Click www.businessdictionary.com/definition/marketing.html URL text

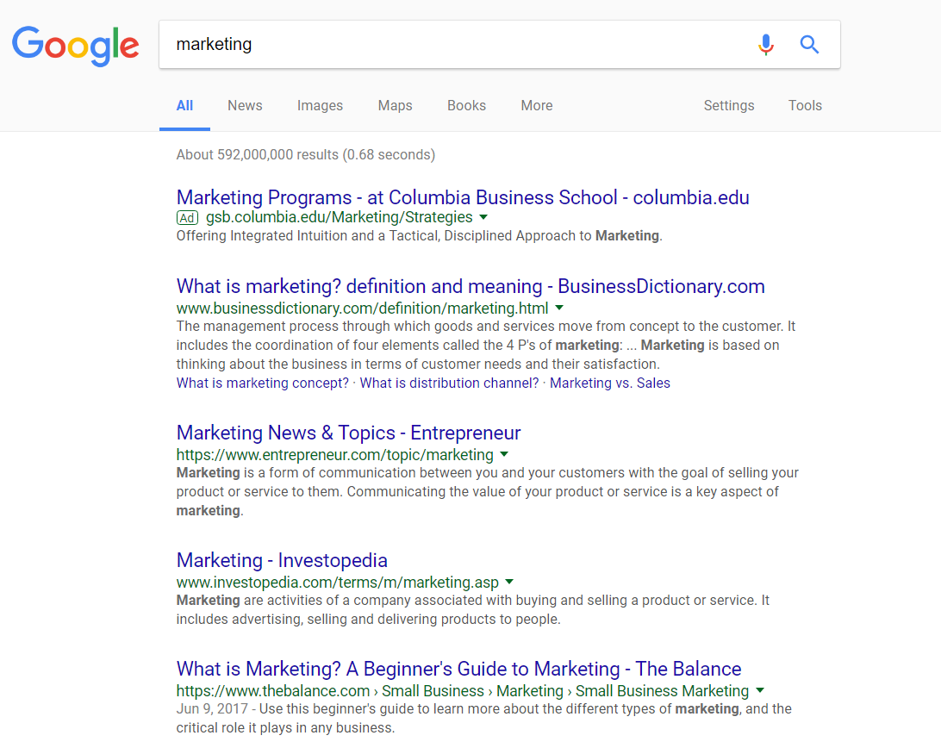[x=363, y=308]
